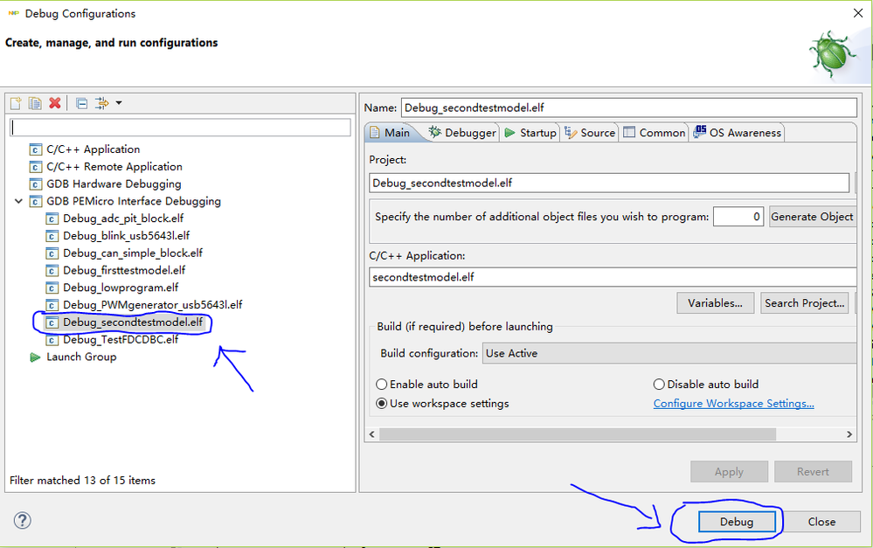Click the horizontal scrollbar left arrow

click(x=372, y=434)
